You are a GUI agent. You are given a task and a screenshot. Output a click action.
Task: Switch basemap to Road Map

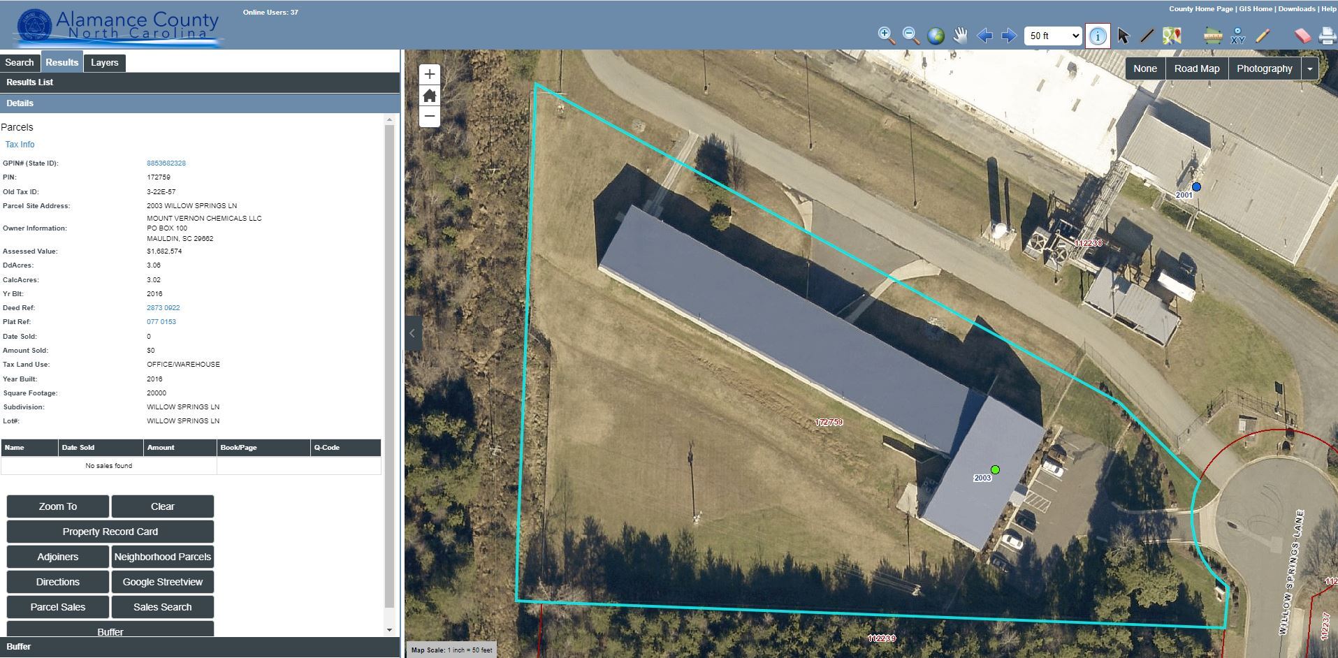[x=1196, y=68]
